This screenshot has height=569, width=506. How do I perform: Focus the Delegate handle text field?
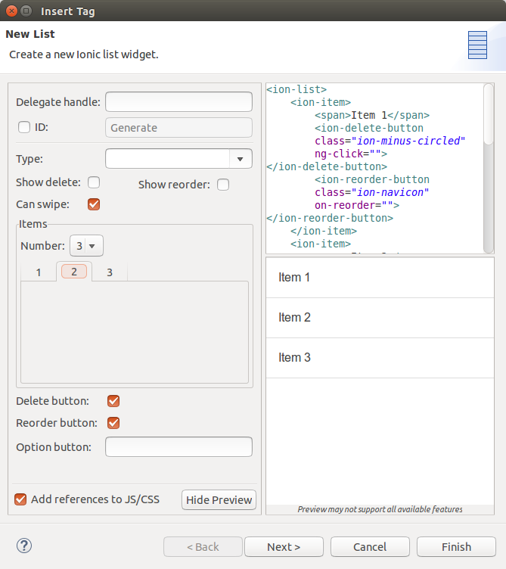[178, 102]
